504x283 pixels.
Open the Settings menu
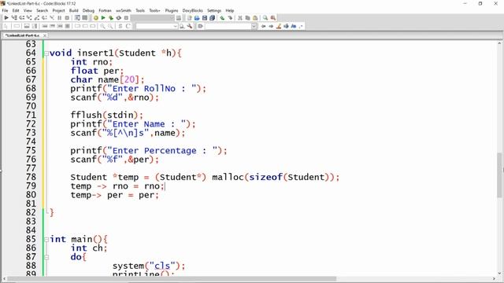click(214, 10)
